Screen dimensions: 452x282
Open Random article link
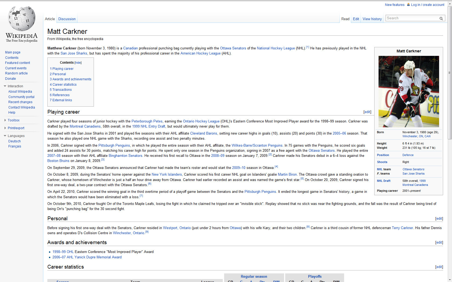(16, 73)
